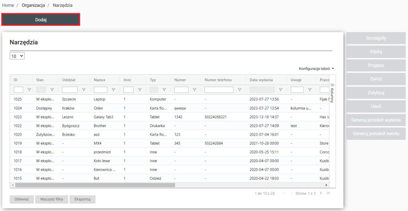Navigate to Organizacja breadcrumb
The image size is (408, 211).
pos(33,5)
